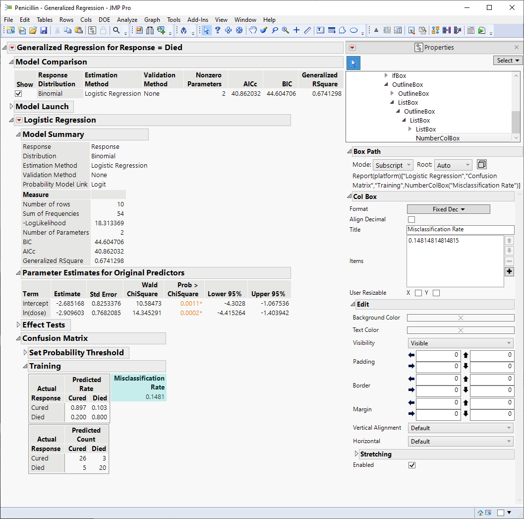Click the Title field containing Misclassification Rate
Viewport: 524px width, 519px height.
coord(460,230)
